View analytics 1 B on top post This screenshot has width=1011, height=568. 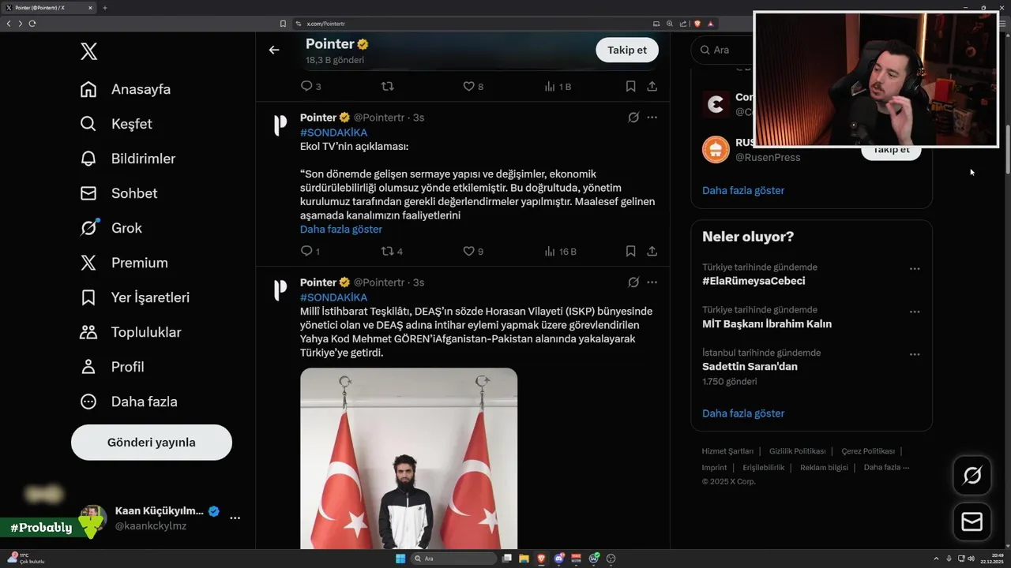pos(558,87)
